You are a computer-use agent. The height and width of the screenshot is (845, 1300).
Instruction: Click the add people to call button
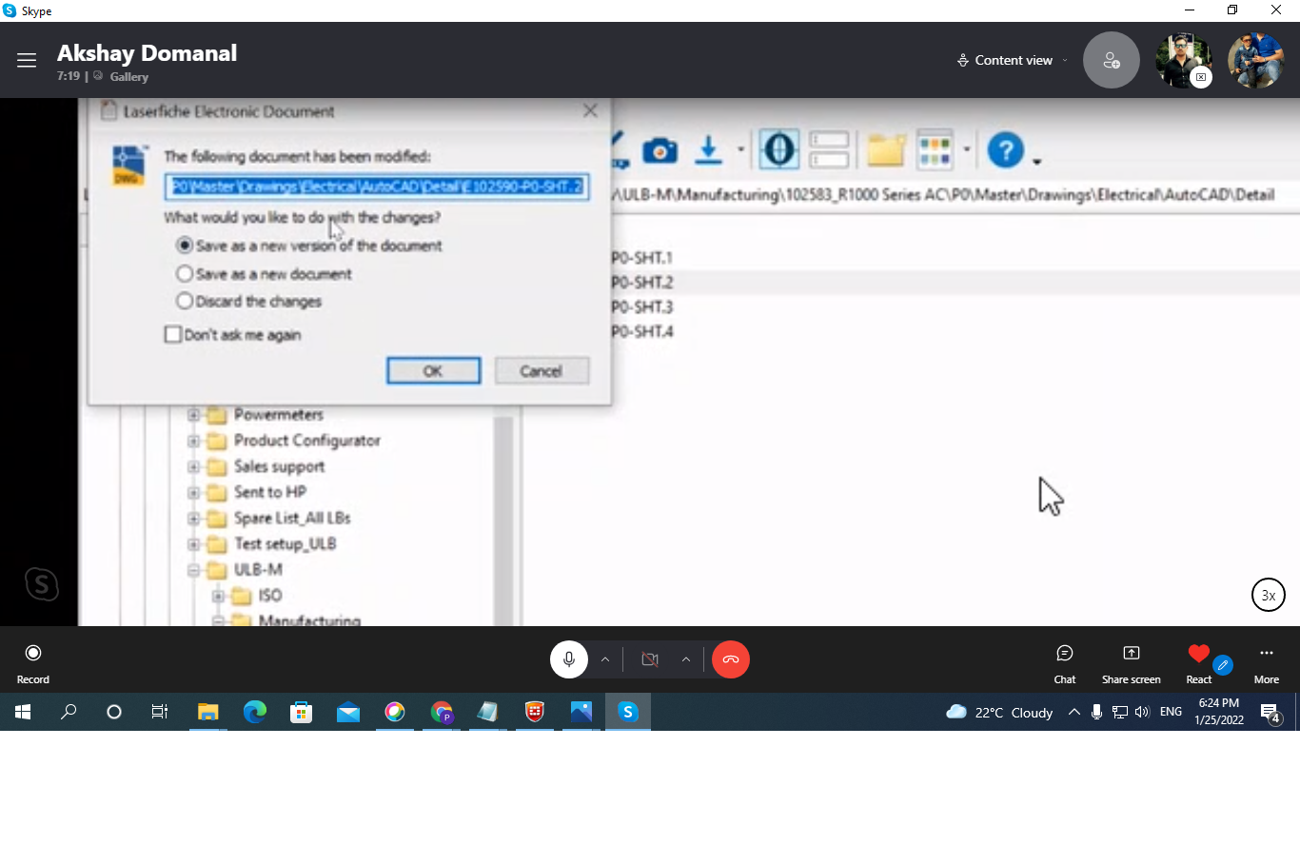(x=1112, y=60)
